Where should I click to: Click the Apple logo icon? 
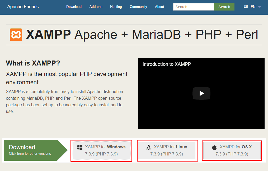pyautogui.click(x=214, y=147)
